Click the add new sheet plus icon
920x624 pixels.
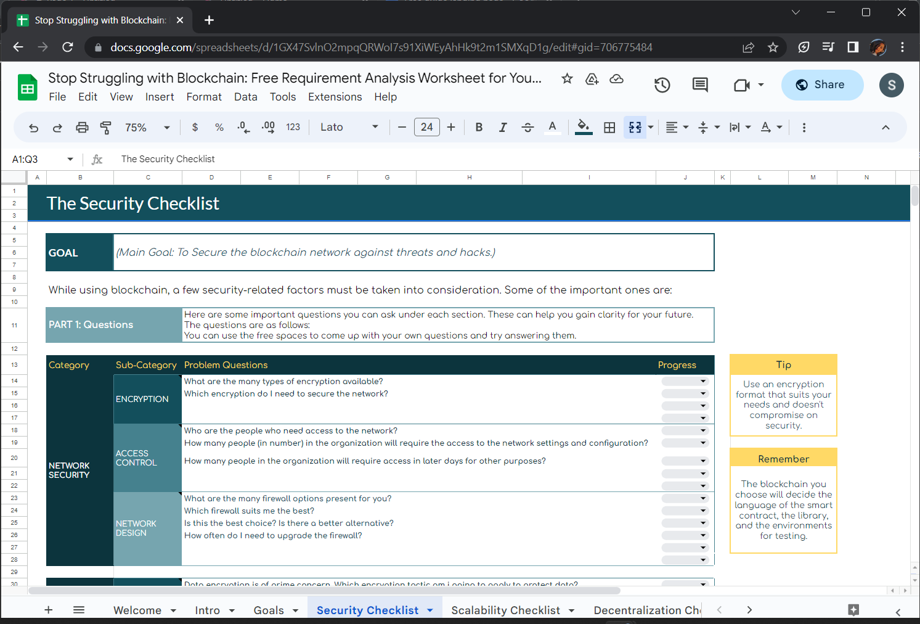pos(49,610)
